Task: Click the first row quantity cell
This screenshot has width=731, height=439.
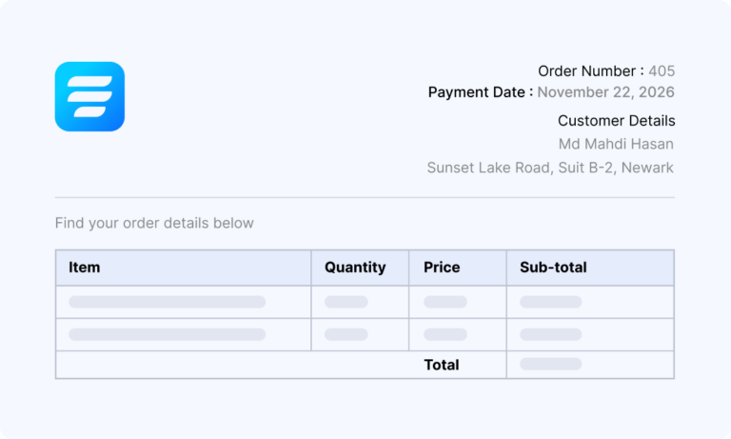Action: [346, 302]
